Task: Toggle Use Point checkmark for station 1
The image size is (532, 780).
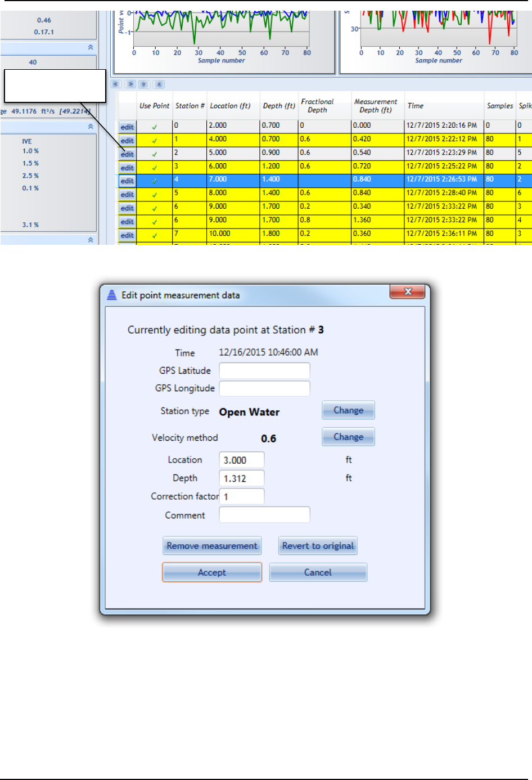Action: (x=155, y=140)
